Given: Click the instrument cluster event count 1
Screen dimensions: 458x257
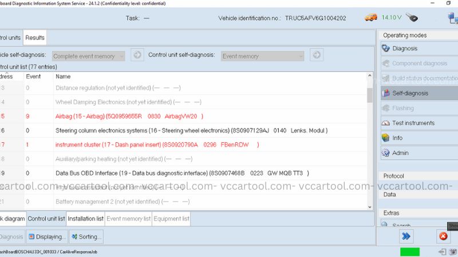Looking at the screenshot, I should coord(27,144).
